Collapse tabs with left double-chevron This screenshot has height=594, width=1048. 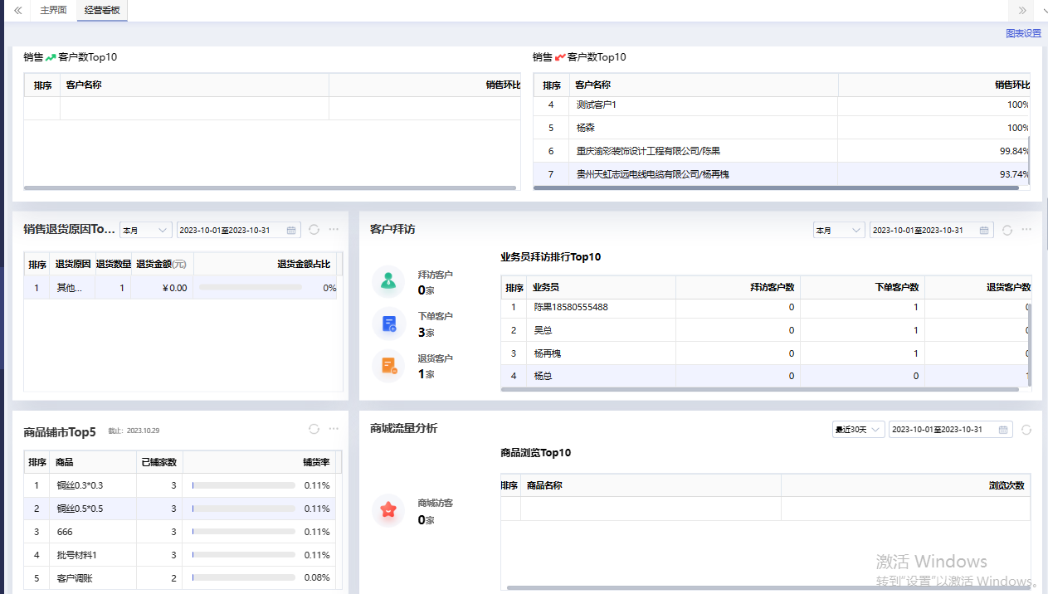[x=17, y=11]
